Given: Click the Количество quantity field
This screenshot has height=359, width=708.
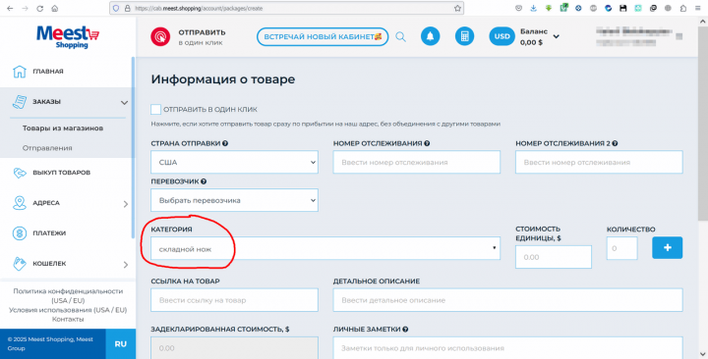Looking at the screenshot, I should pos(622,248).
